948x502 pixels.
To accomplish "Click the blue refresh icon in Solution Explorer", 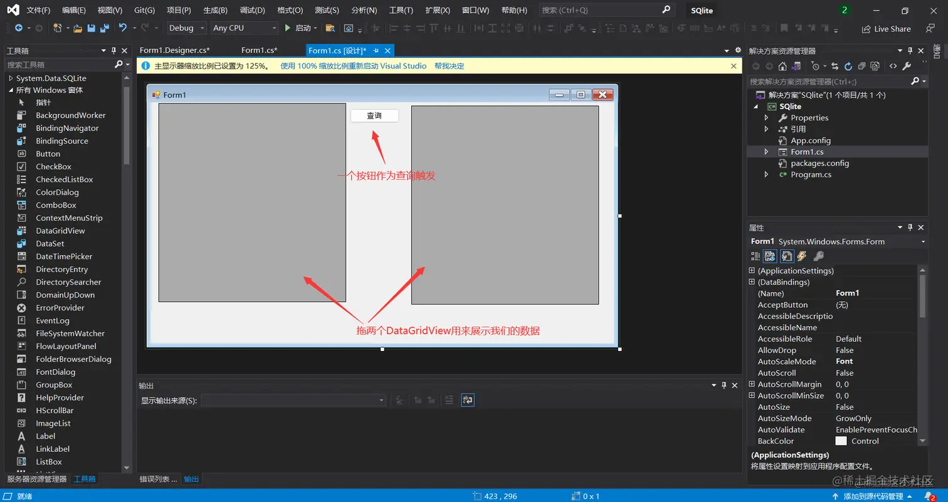I will pos(848,66).
